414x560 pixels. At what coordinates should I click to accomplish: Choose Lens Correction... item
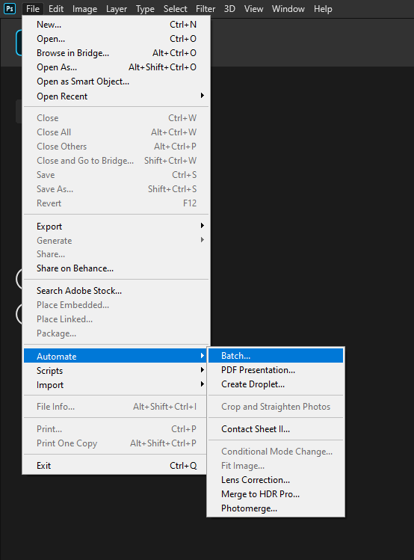pos(276,480)
